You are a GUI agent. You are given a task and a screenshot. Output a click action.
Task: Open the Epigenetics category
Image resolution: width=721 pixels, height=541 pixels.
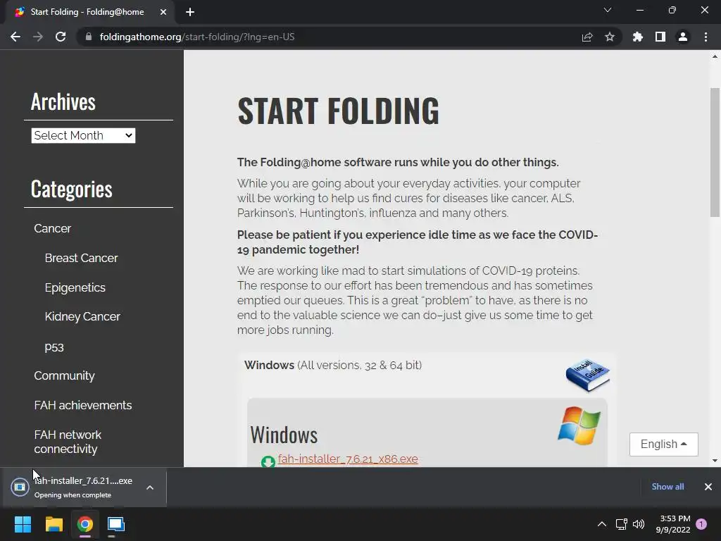(x=75, y=287)
